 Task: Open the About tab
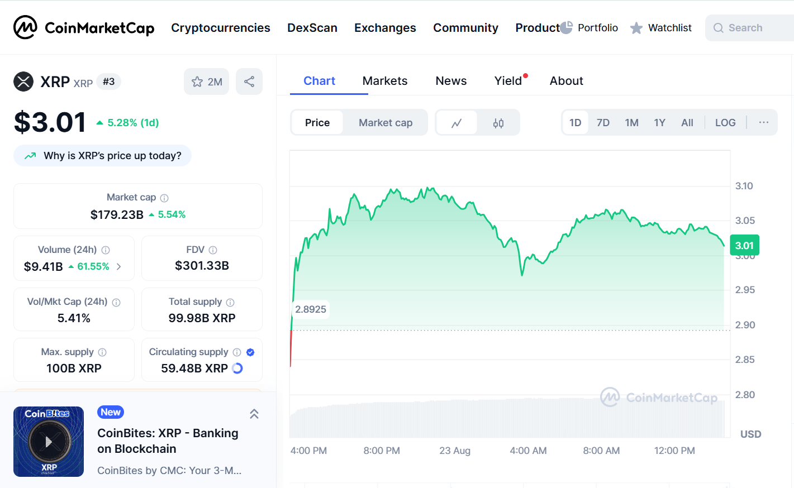(x=567, y=81)
